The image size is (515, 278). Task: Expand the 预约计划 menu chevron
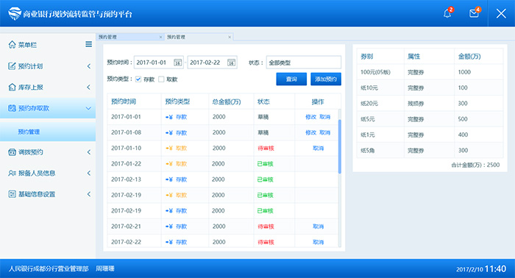[x=89, y=66]
